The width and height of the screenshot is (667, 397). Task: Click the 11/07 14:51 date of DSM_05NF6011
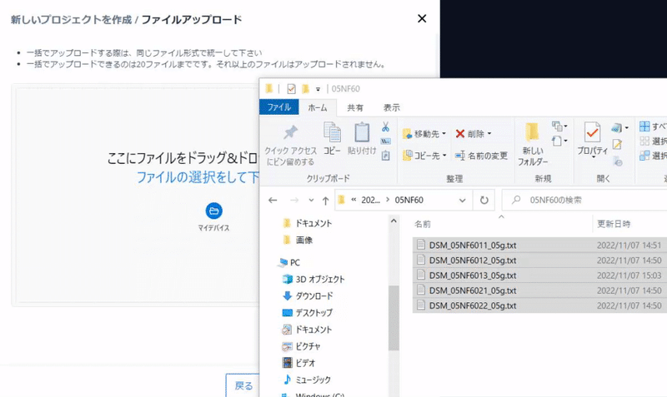point(629,246)
